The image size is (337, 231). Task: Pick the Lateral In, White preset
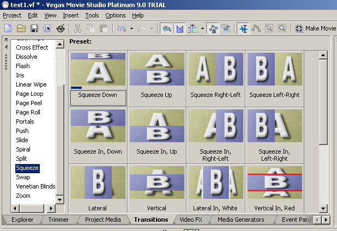[x=216, y=183]
